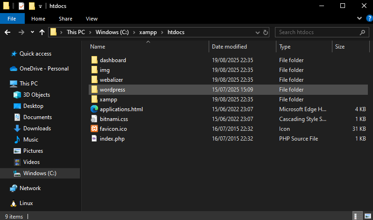This screenshot has width=373, height=220.
Task: Expand chevron after This PC breadcrumb
Action: click(90, 32)
